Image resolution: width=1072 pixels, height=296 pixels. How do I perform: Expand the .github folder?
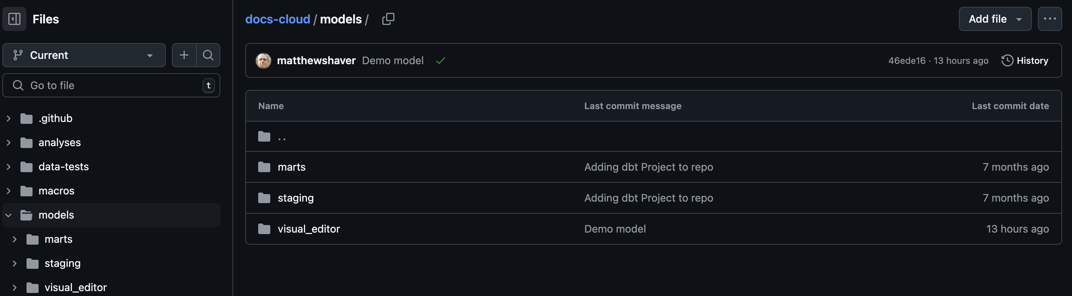(x=9, y=118)
